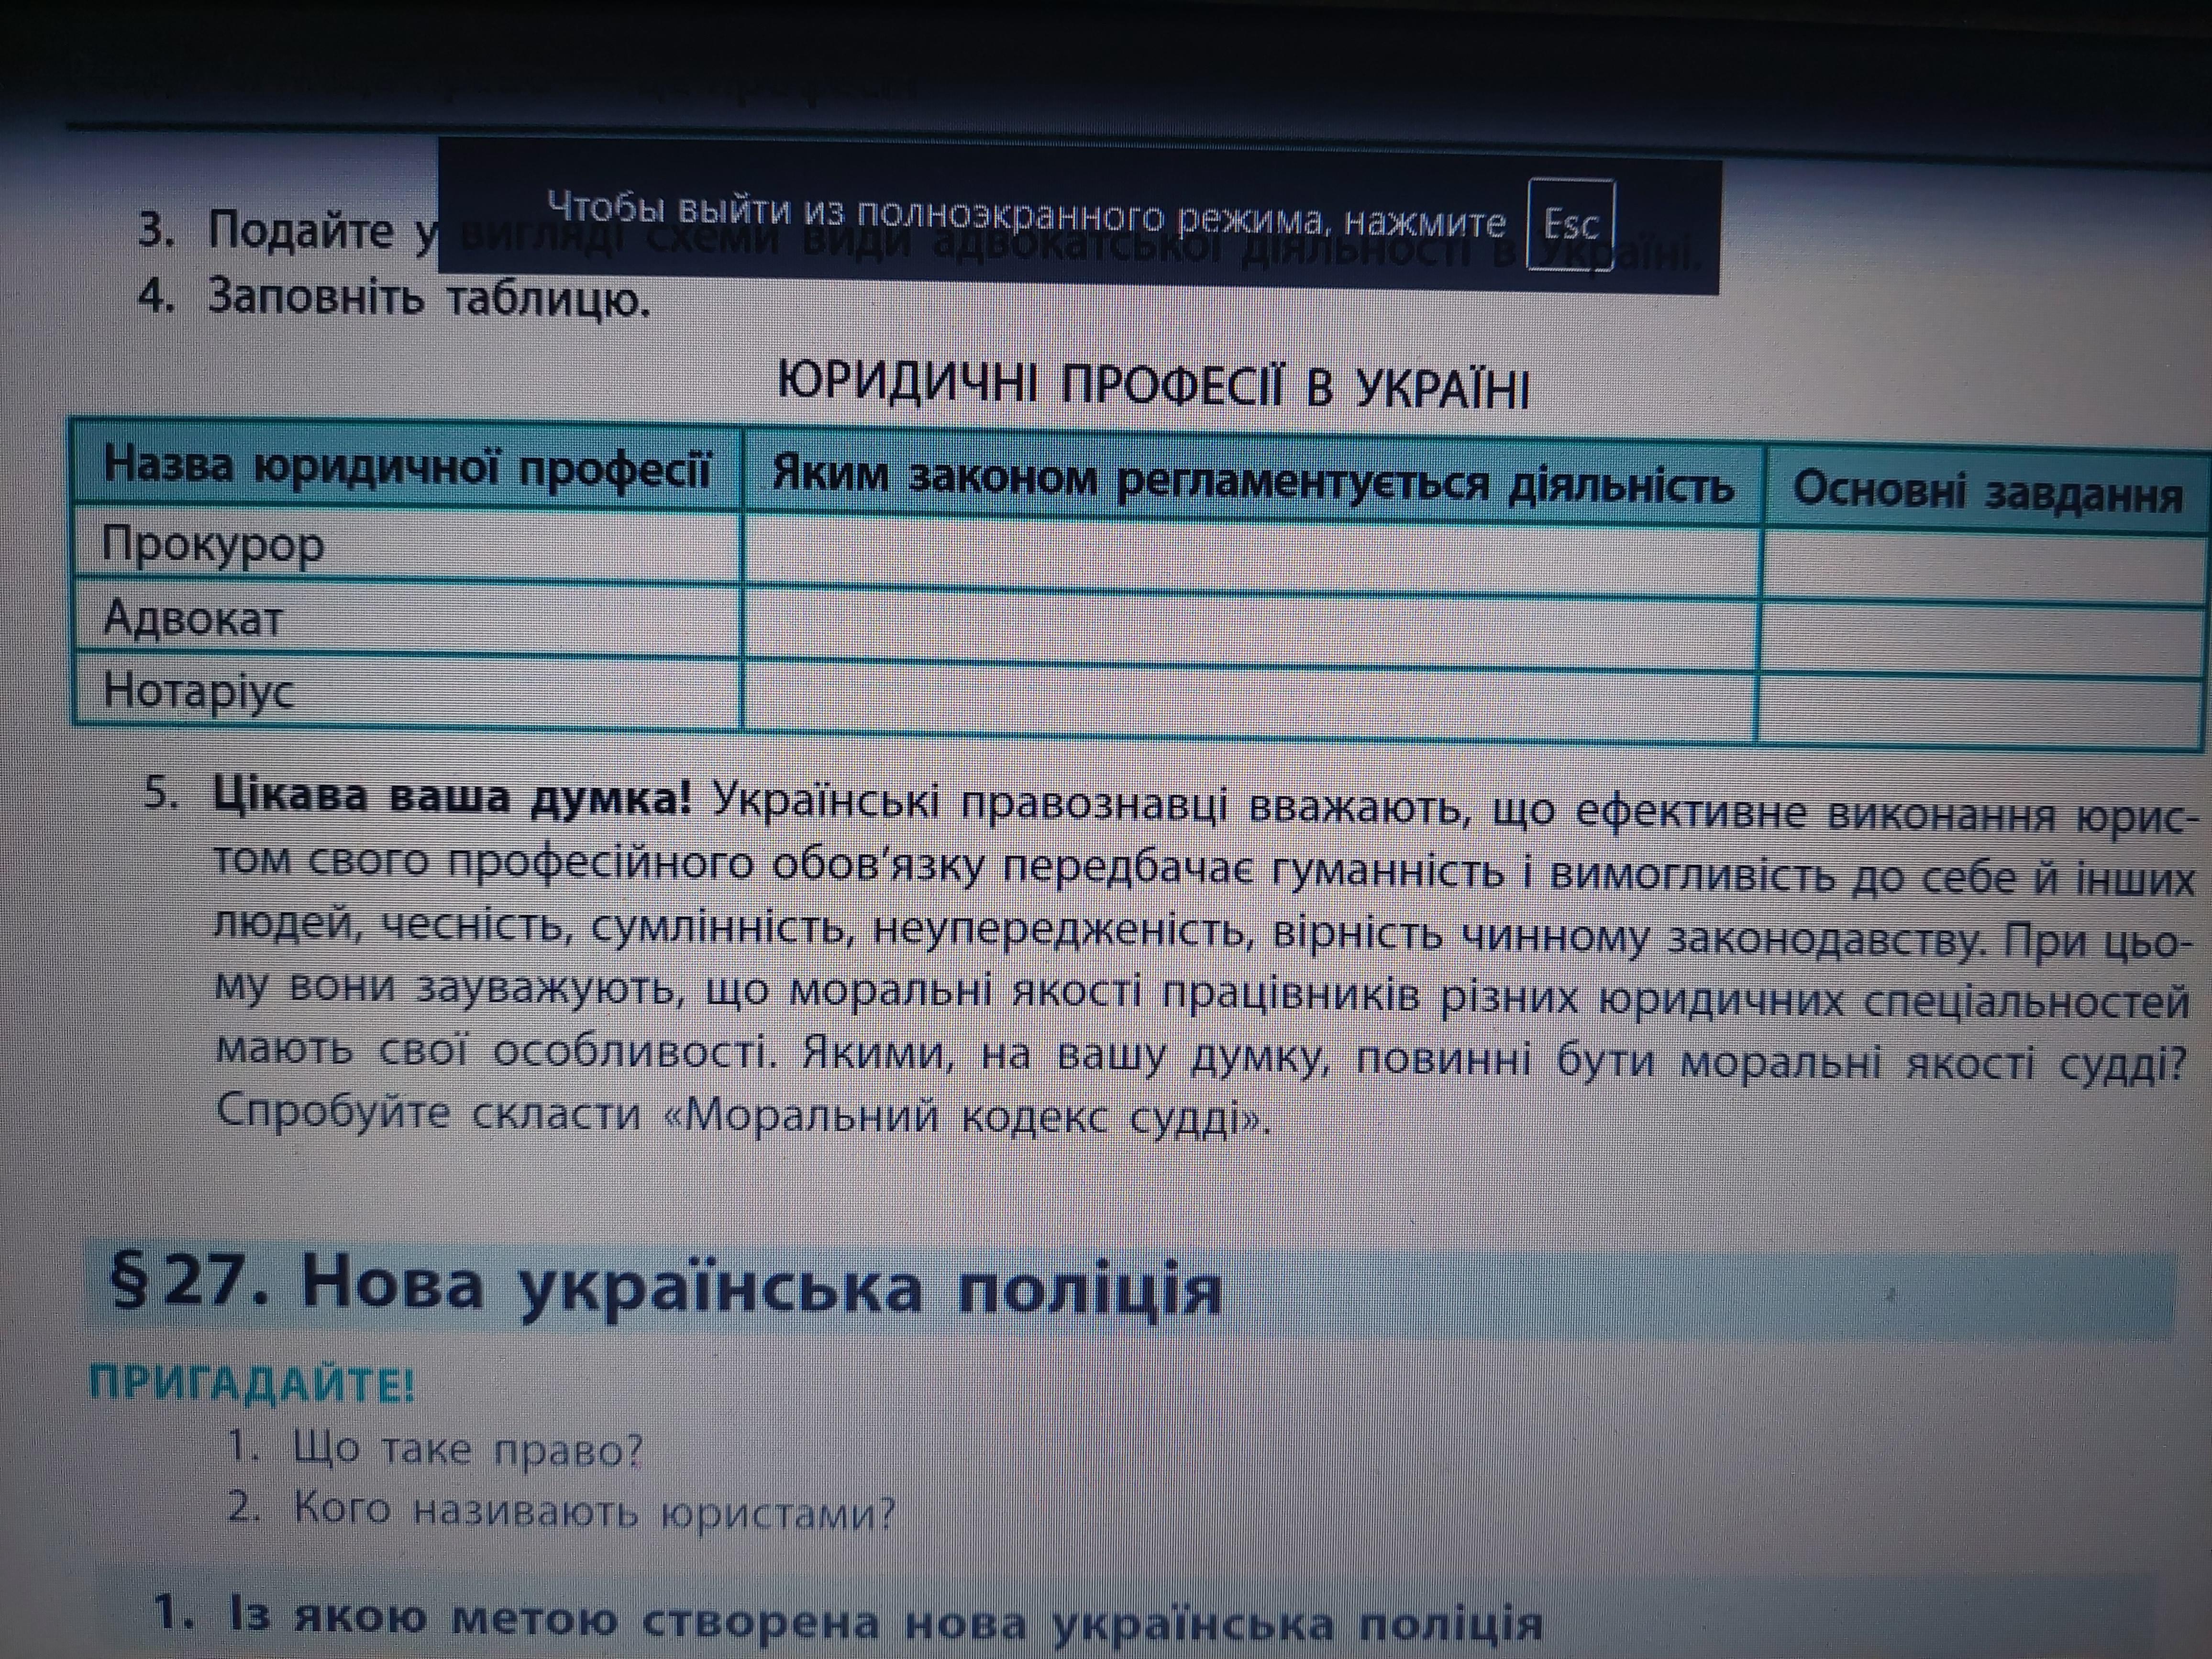
Task: Click the question 'Що таке право?'
Action: (467, 1449)
